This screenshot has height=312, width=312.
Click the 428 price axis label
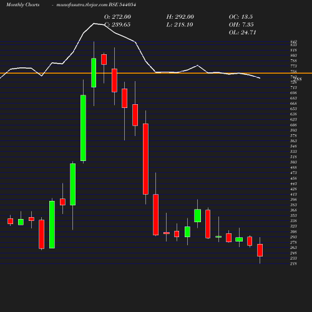coord(293,189)
